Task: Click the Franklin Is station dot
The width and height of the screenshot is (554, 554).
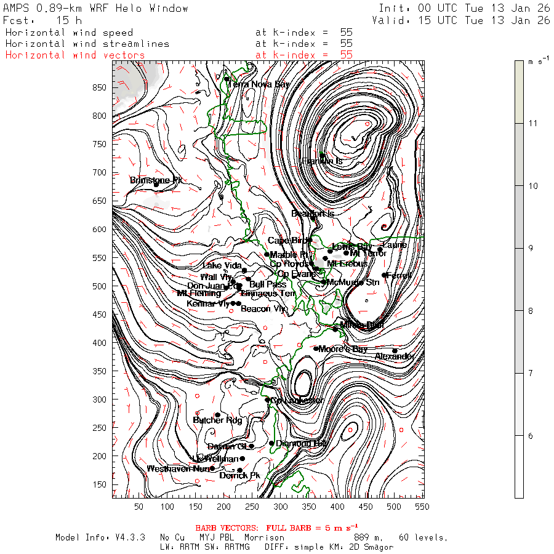Action: tap(321, 155)
